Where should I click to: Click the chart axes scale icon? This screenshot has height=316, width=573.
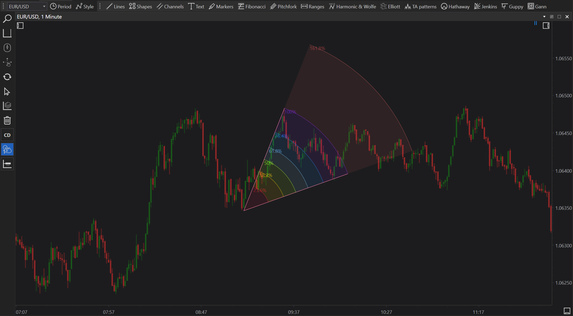7,33
